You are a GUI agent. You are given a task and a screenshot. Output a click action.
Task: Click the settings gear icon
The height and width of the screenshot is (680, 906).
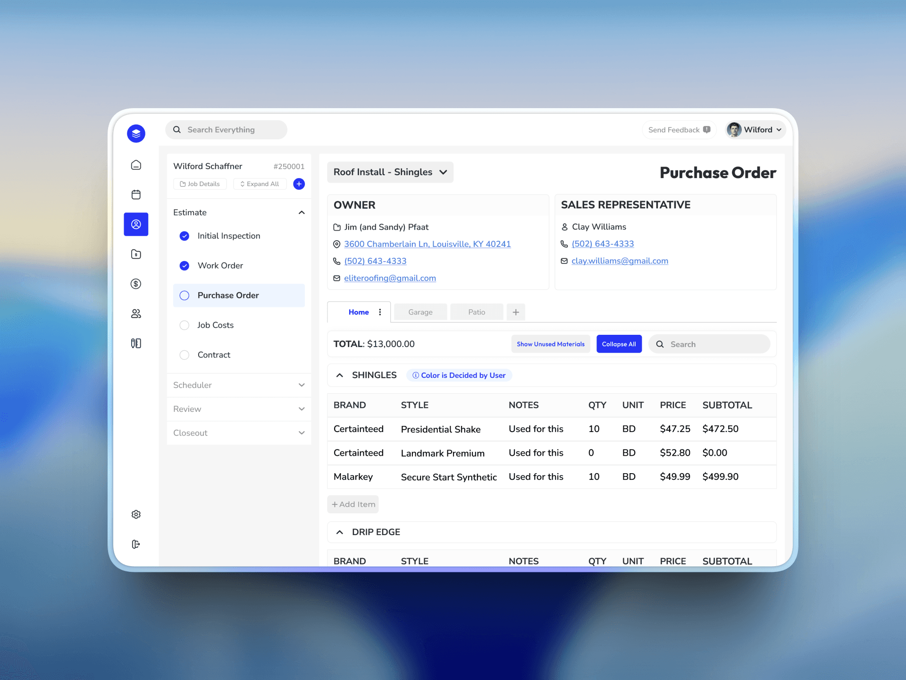tap(136, 514)
